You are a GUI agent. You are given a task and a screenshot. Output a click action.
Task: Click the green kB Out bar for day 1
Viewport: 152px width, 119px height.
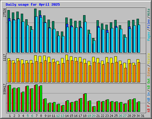point(10,98)
